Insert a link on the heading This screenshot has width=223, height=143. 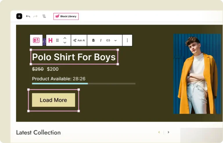108,41
